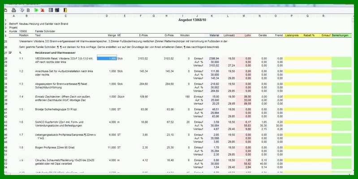Click the red X delete icon
This screenshot has width=358, height=179.
coord(43,10)
